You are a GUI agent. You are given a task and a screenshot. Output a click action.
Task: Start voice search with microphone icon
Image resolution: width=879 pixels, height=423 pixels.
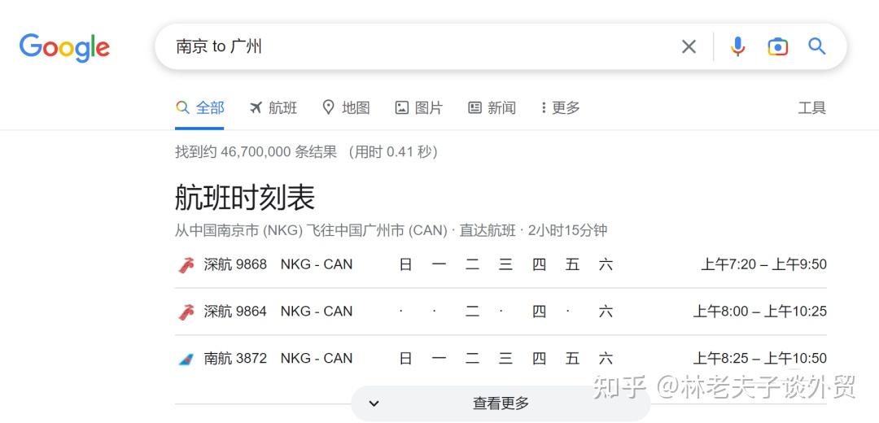737,46
